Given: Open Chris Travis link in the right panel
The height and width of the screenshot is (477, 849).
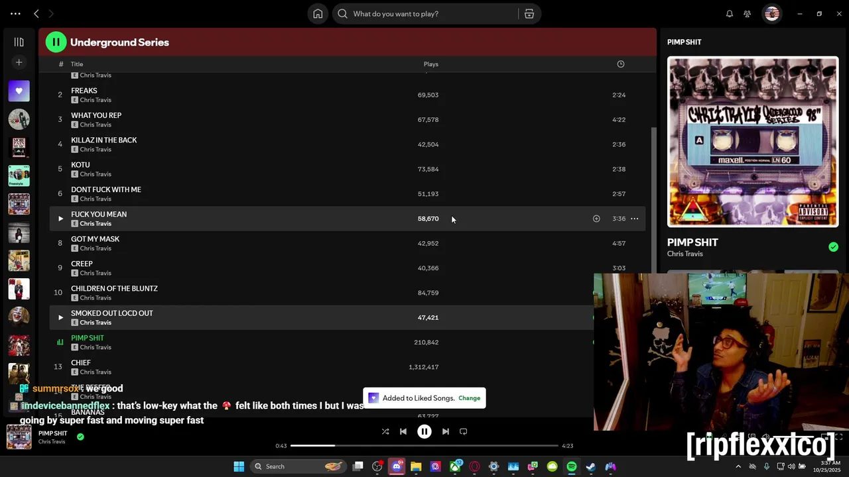Looking at the screenshot, I should pyautogui.click(x=685, y=254).
